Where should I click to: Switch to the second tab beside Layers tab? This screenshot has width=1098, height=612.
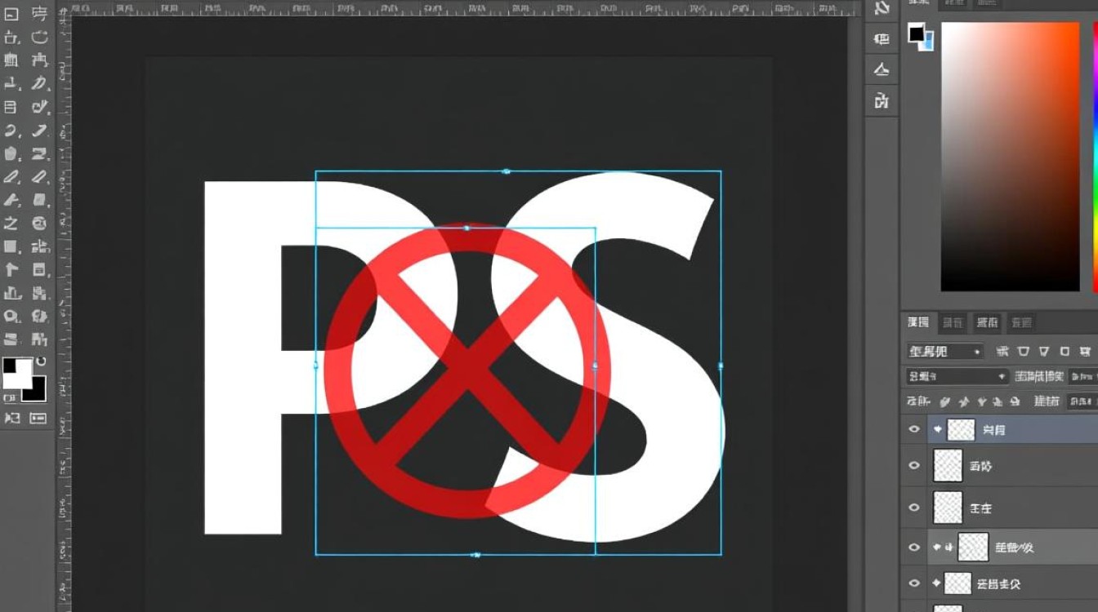tap(953, 322)
